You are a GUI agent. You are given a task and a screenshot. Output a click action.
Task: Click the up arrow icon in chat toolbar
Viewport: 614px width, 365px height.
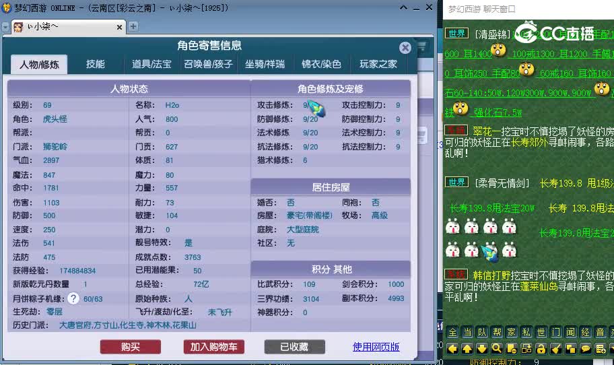[467, 349]
